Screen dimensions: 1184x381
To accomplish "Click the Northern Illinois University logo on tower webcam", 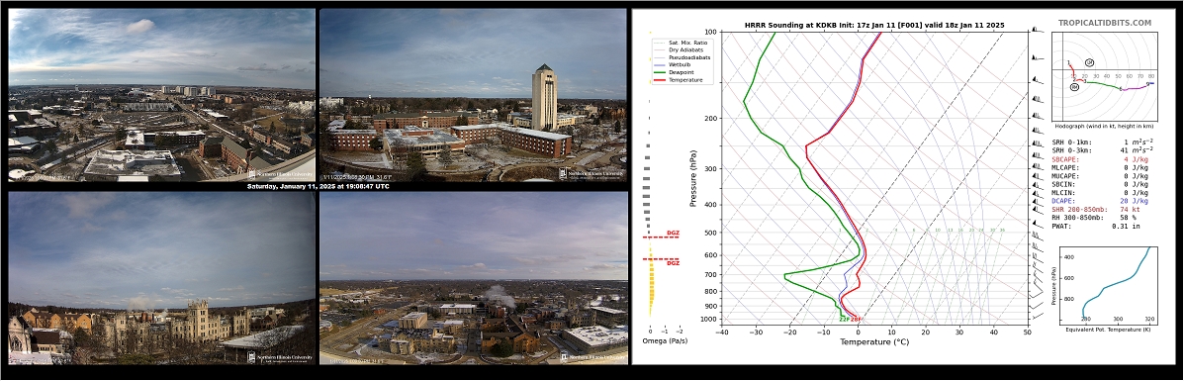I will (592, 174).
